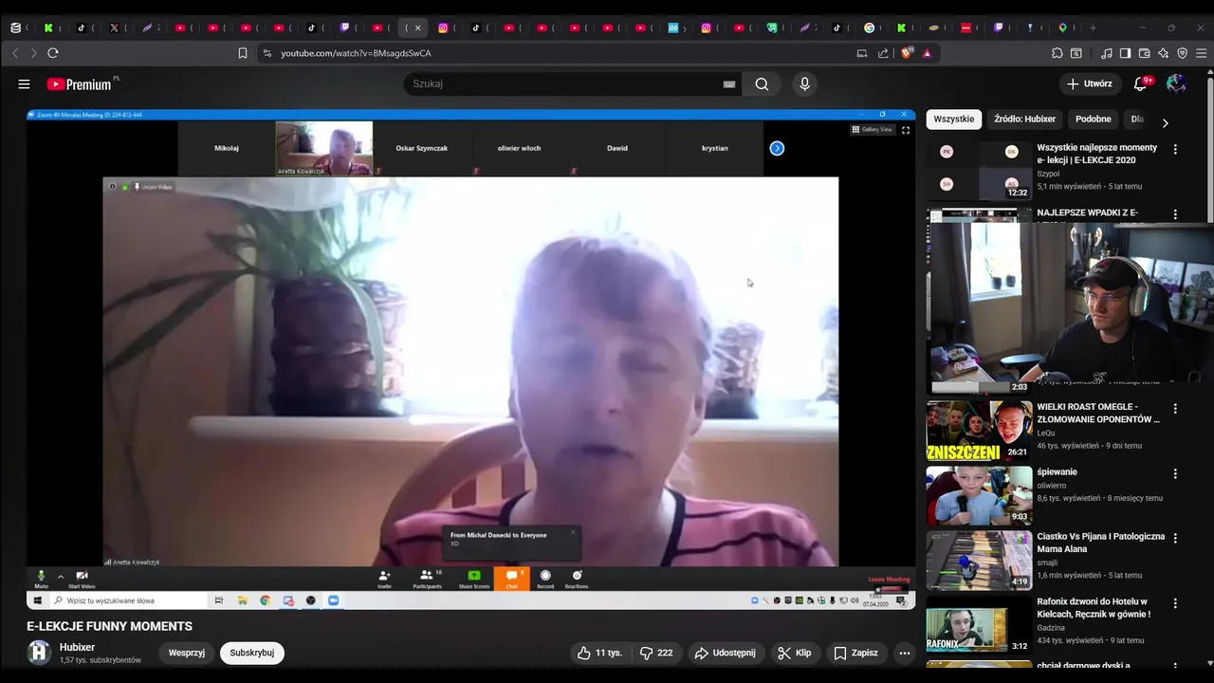Switch to the Google Maps tab
Viewport: 1214px width, 683px height.
pos(1066,28)
